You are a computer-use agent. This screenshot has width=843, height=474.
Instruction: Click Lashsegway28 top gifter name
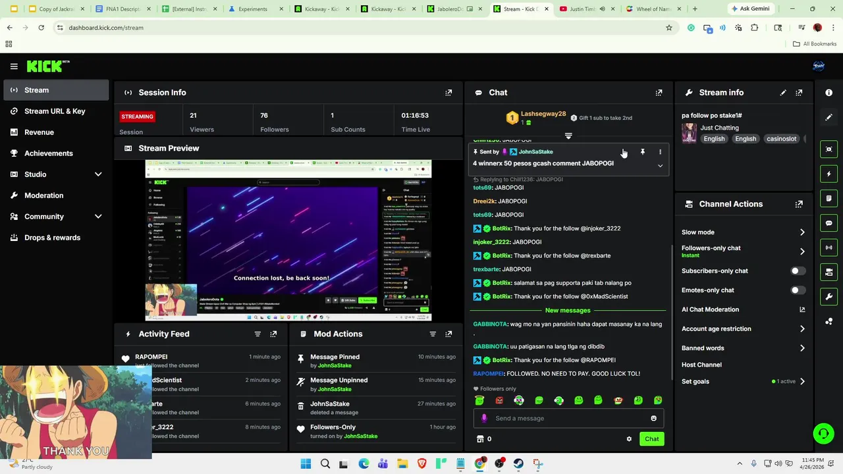543,114
